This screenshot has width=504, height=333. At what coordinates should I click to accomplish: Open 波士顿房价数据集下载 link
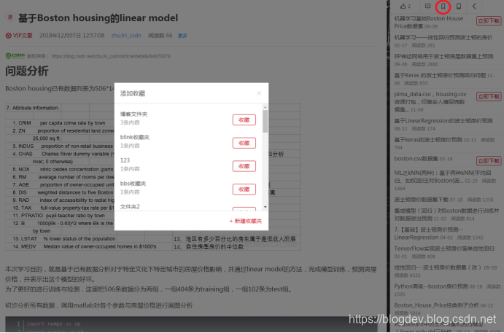pos(421,200)
